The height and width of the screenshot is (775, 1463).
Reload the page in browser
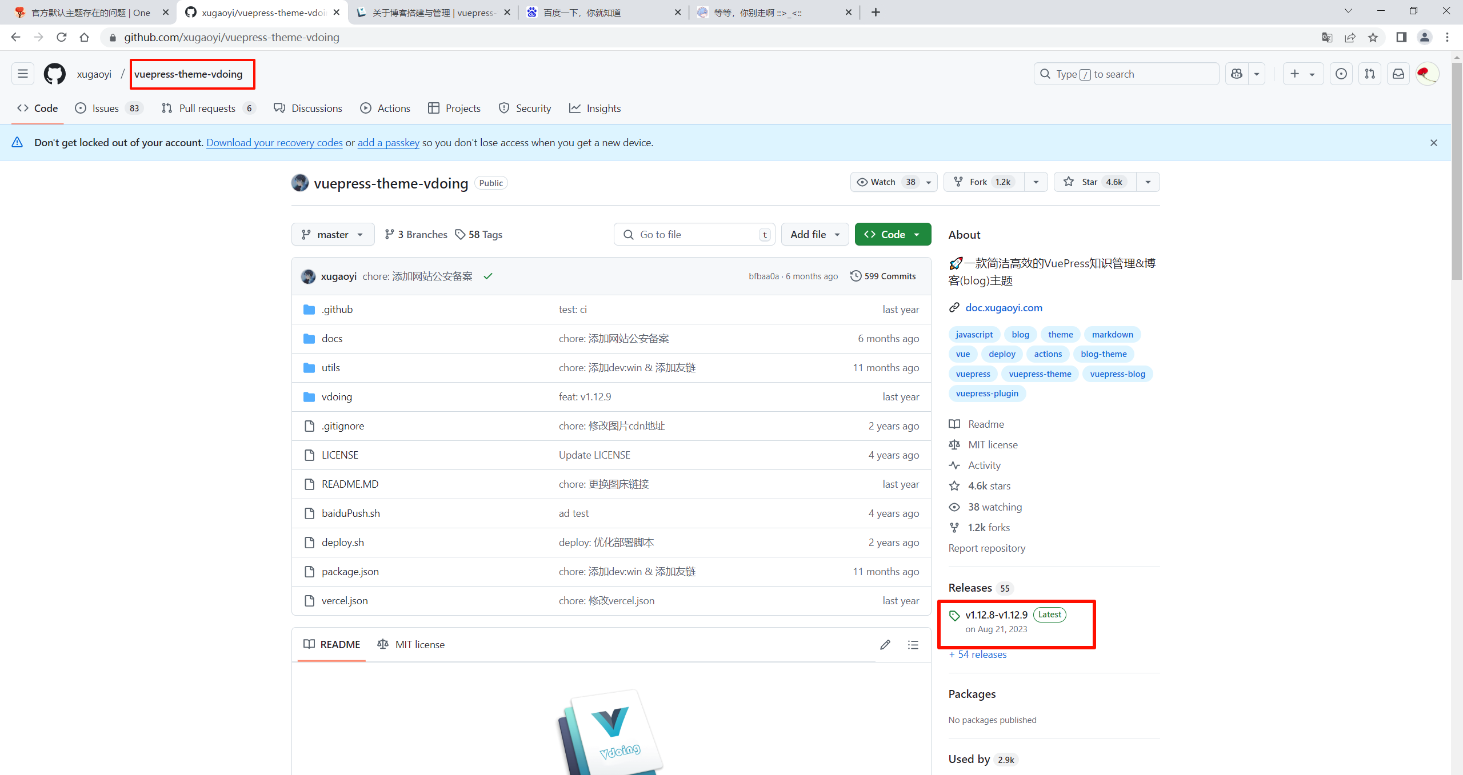[x=62, y=37]
